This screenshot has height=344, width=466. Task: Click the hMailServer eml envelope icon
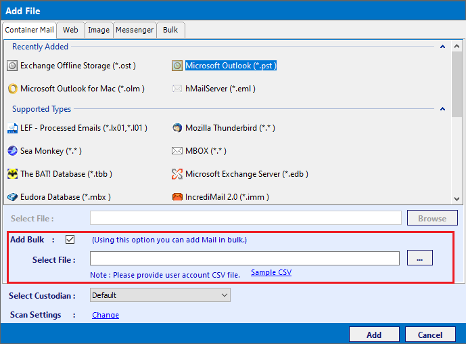coord(177,89)
